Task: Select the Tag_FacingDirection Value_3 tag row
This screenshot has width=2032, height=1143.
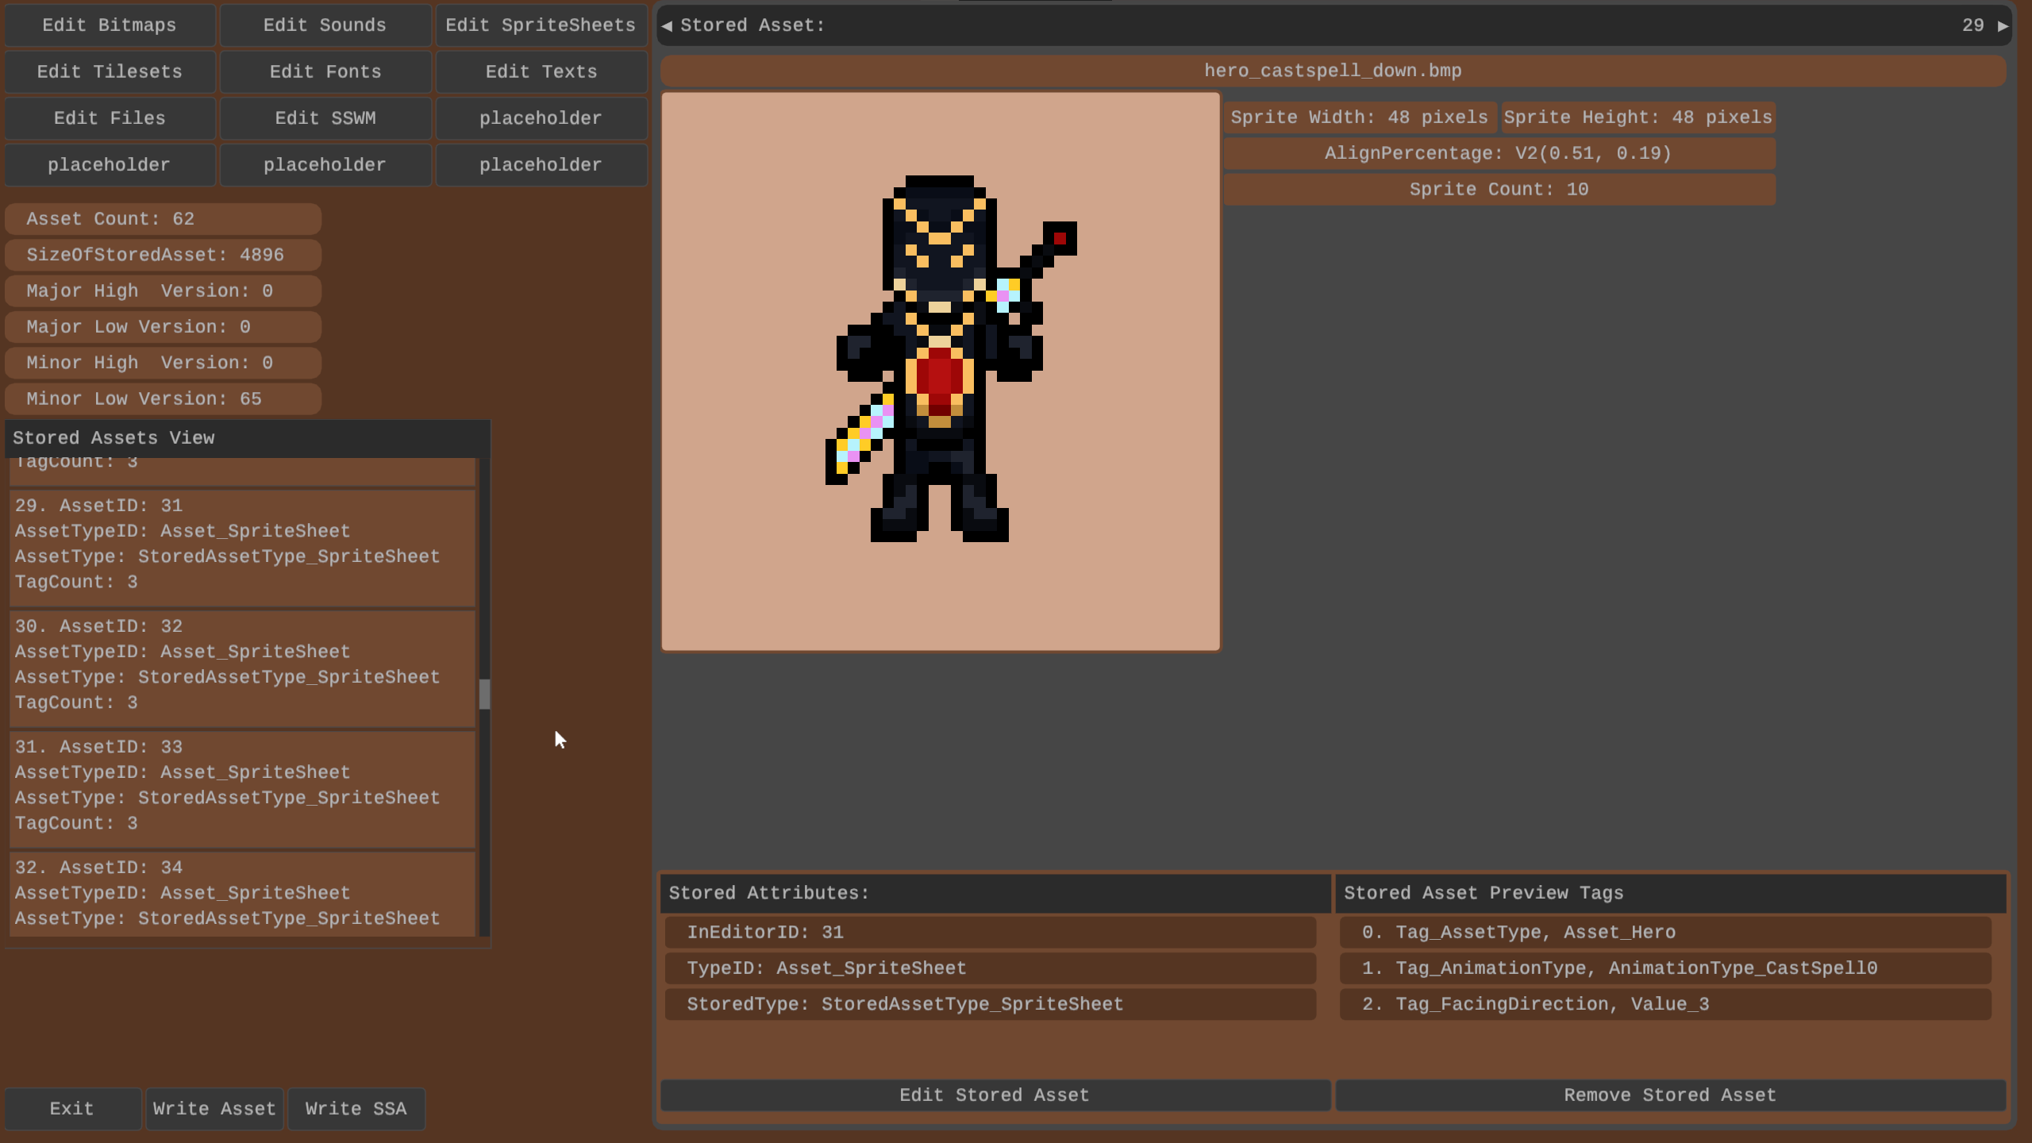Action: coord(1665,1004)
